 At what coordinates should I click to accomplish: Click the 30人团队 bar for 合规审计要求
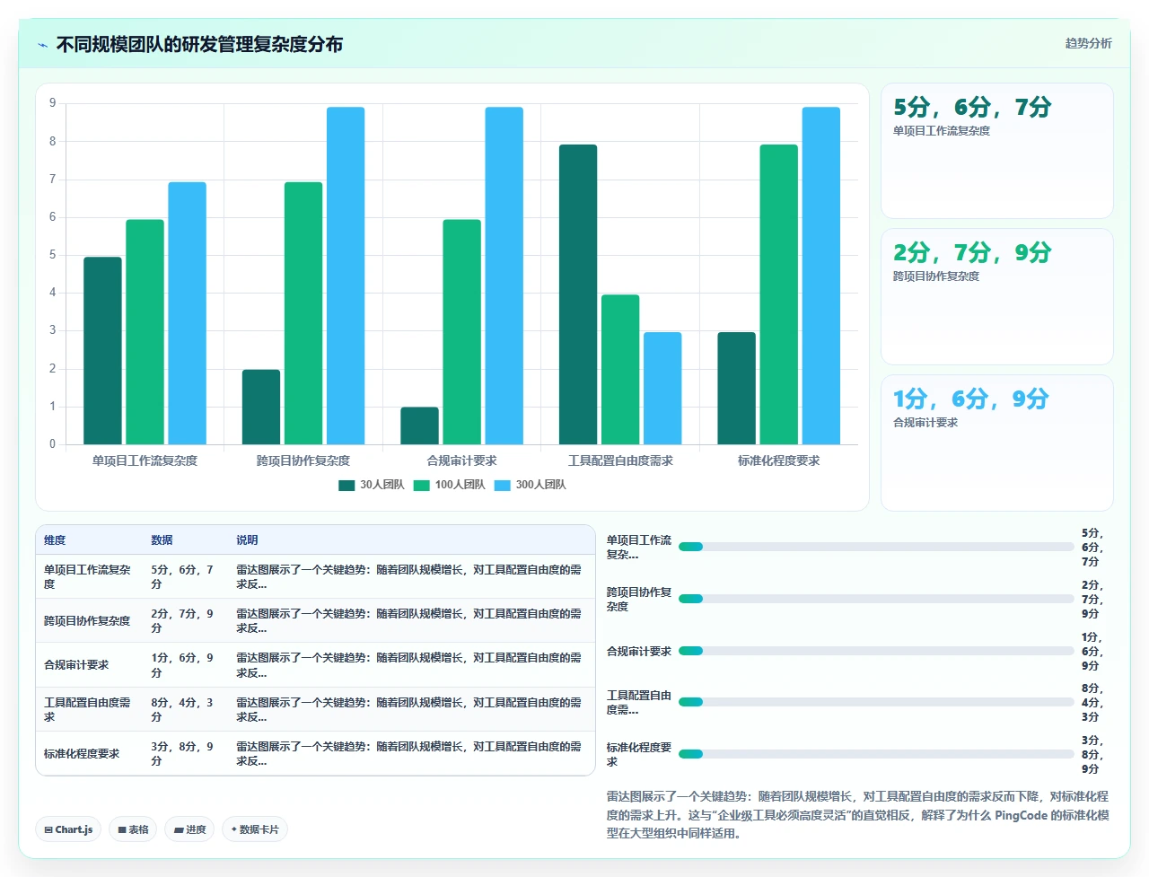pyautogui.click(x=419, y=426)
